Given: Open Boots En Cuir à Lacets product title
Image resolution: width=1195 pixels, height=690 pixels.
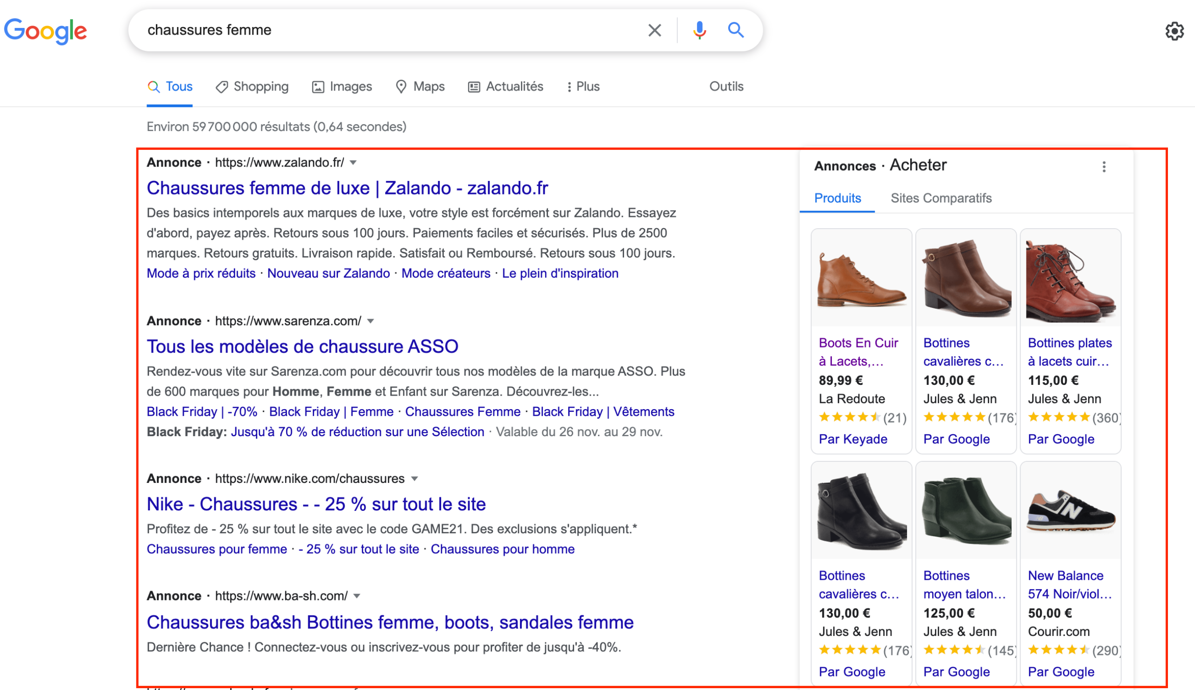Looking at the screenshot, I should tap(858, 352).
